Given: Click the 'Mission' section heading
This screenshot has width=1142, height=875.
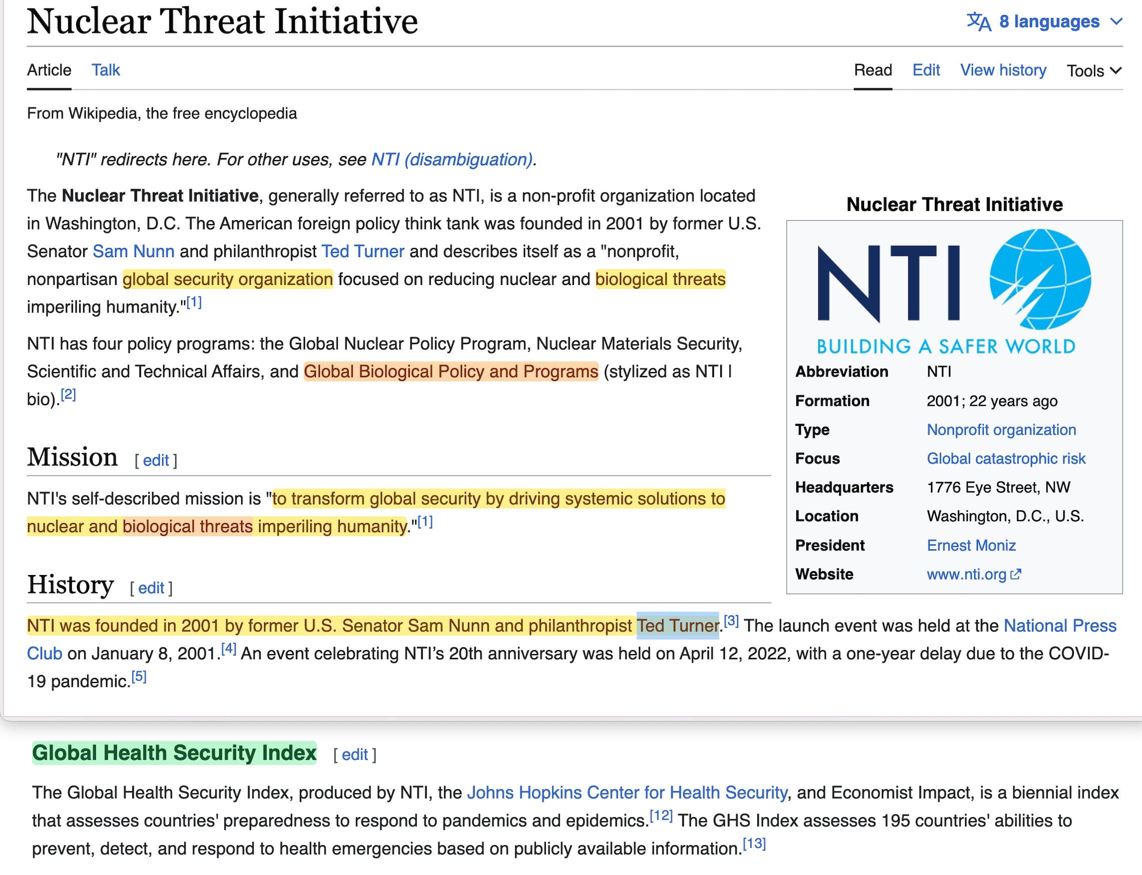Looking at the screenshot, I should pos(73,457).
